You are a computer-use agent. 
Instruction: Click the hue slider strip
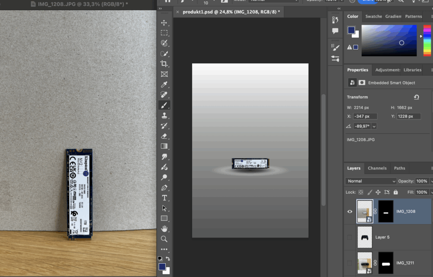tap(427, 41)
